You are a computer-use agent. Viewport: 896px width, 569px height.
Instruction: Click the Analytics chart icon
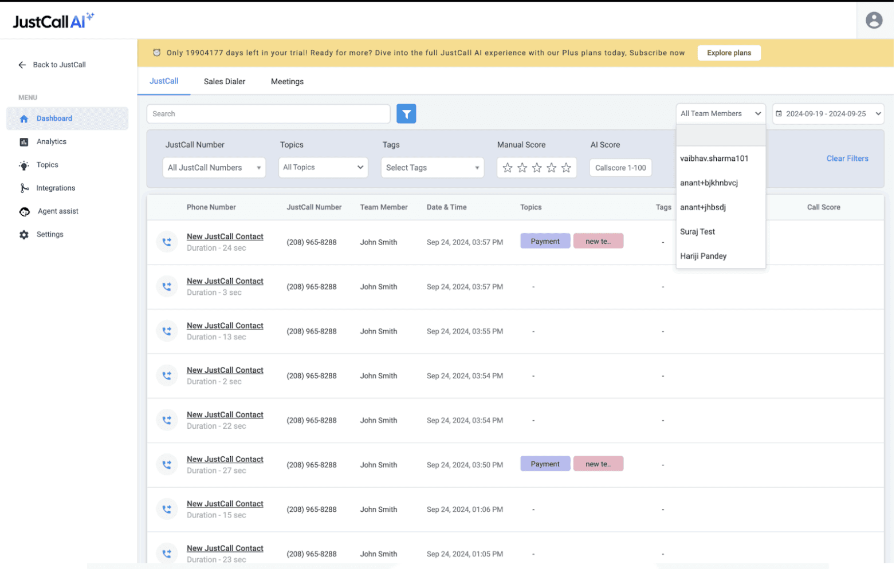coord(24,143)
